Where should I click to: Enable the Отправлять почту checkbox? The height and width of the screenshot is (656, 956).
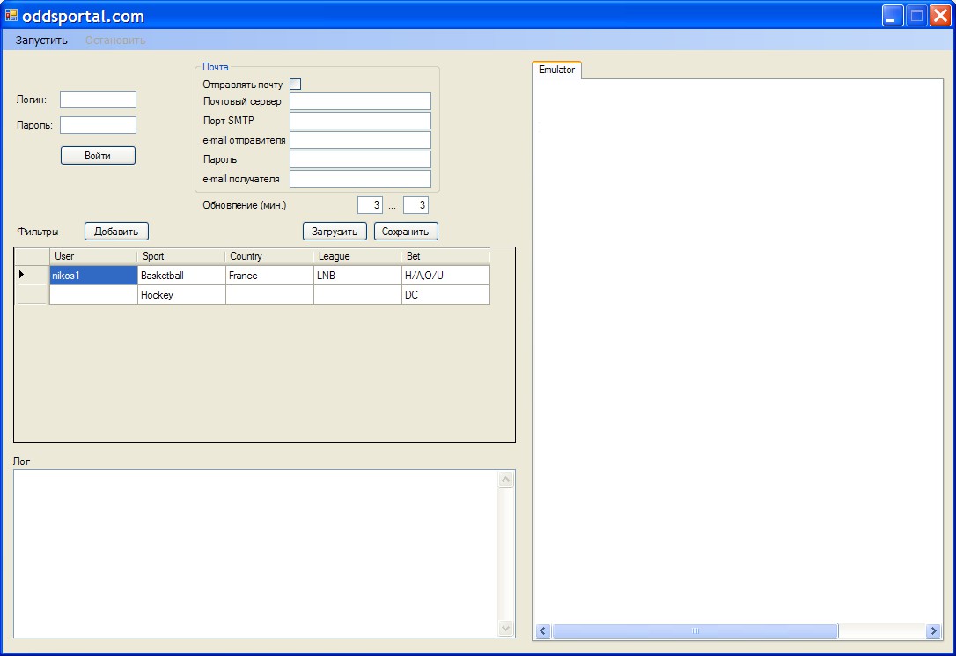click(295, 85)
